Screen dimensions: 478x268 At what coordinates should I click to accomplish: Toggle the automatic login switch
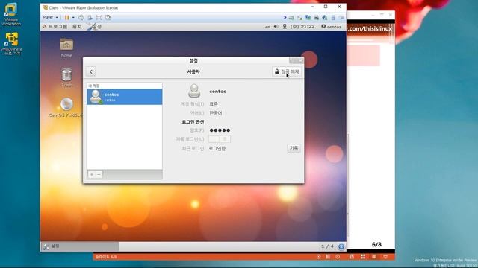click(x=219, y=139)
